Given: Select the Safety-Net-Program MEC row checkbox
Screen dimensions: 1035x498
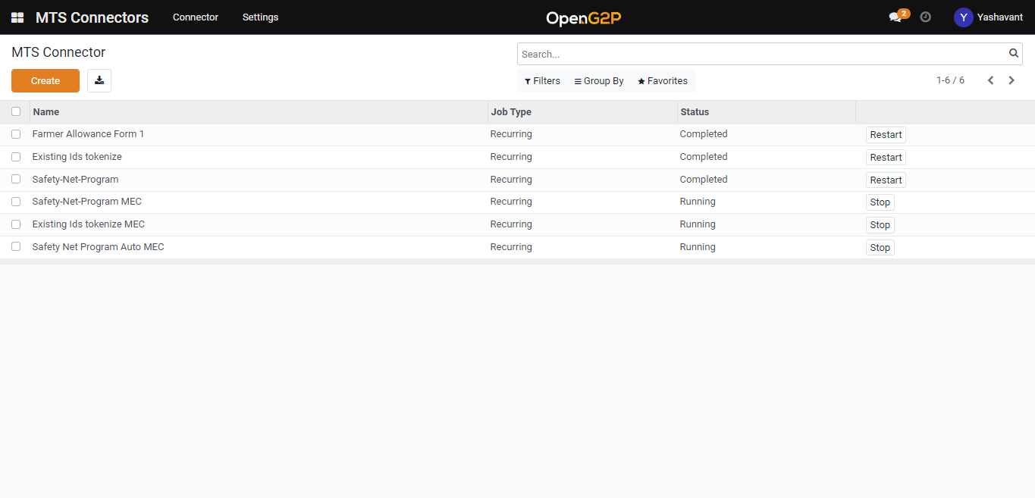Looking at the screenshot, I should click(16, 202).
